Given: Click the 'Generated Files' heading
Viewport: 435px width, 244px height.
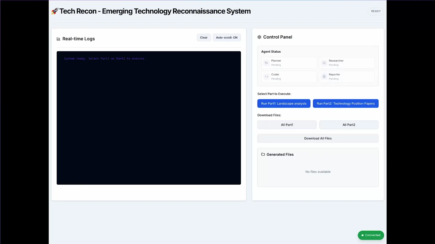Looking at the screenshot, I should (280, 155).
